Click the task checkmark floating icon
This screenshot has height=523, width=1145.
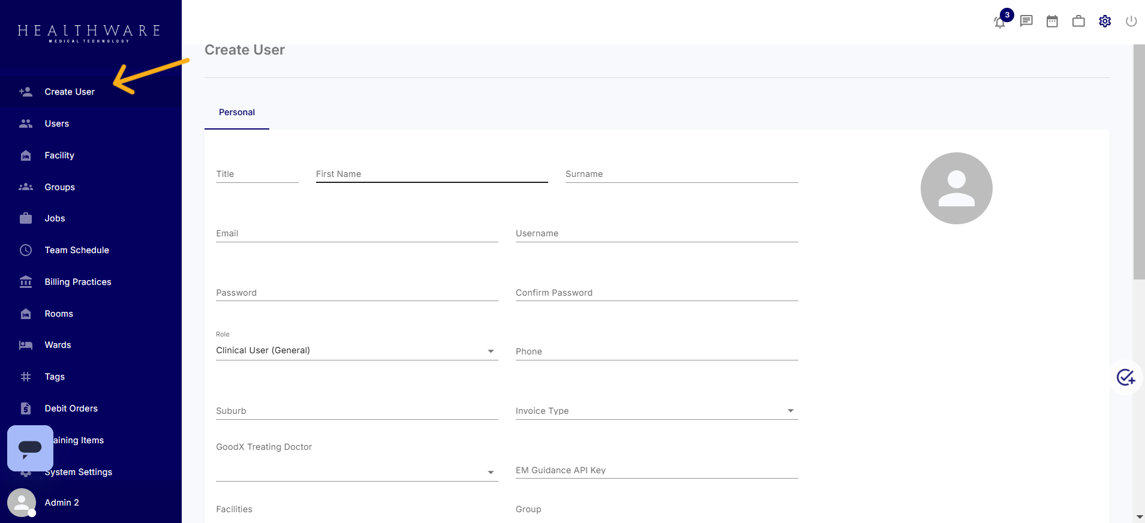[x=1125, y=377]
